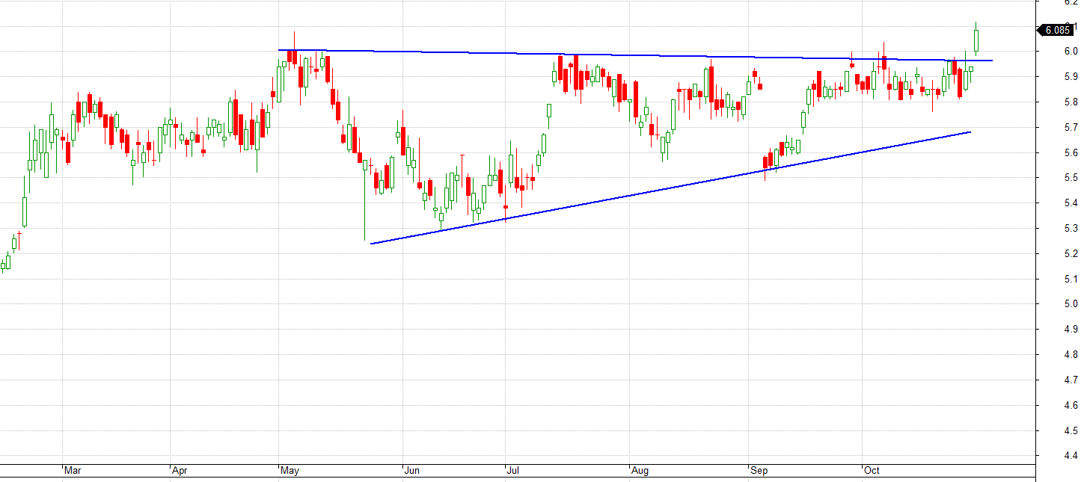Click the Sep marker on date axis
This screenshot has height=482, width=1081.
tap(759, 471)
